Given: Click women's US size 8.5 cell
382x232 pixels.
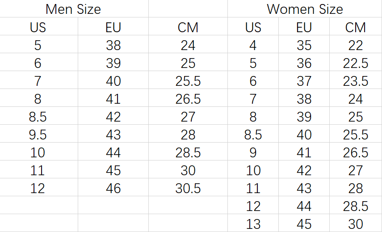Looking at the screenshot, I should [253, 135].
